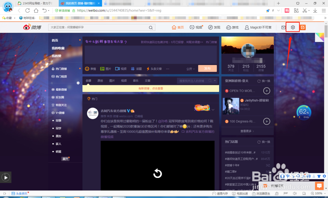Open 特别关注 in left sidebar
This screenshot has height=198, width=328.
[59, 105]
